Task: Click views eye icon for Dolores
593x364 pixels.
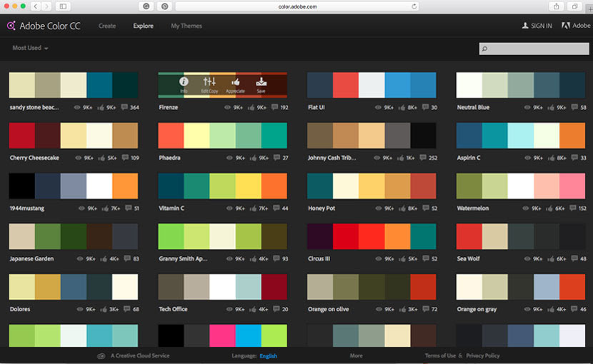Action: pyautogui.click(x=80, y=309)
